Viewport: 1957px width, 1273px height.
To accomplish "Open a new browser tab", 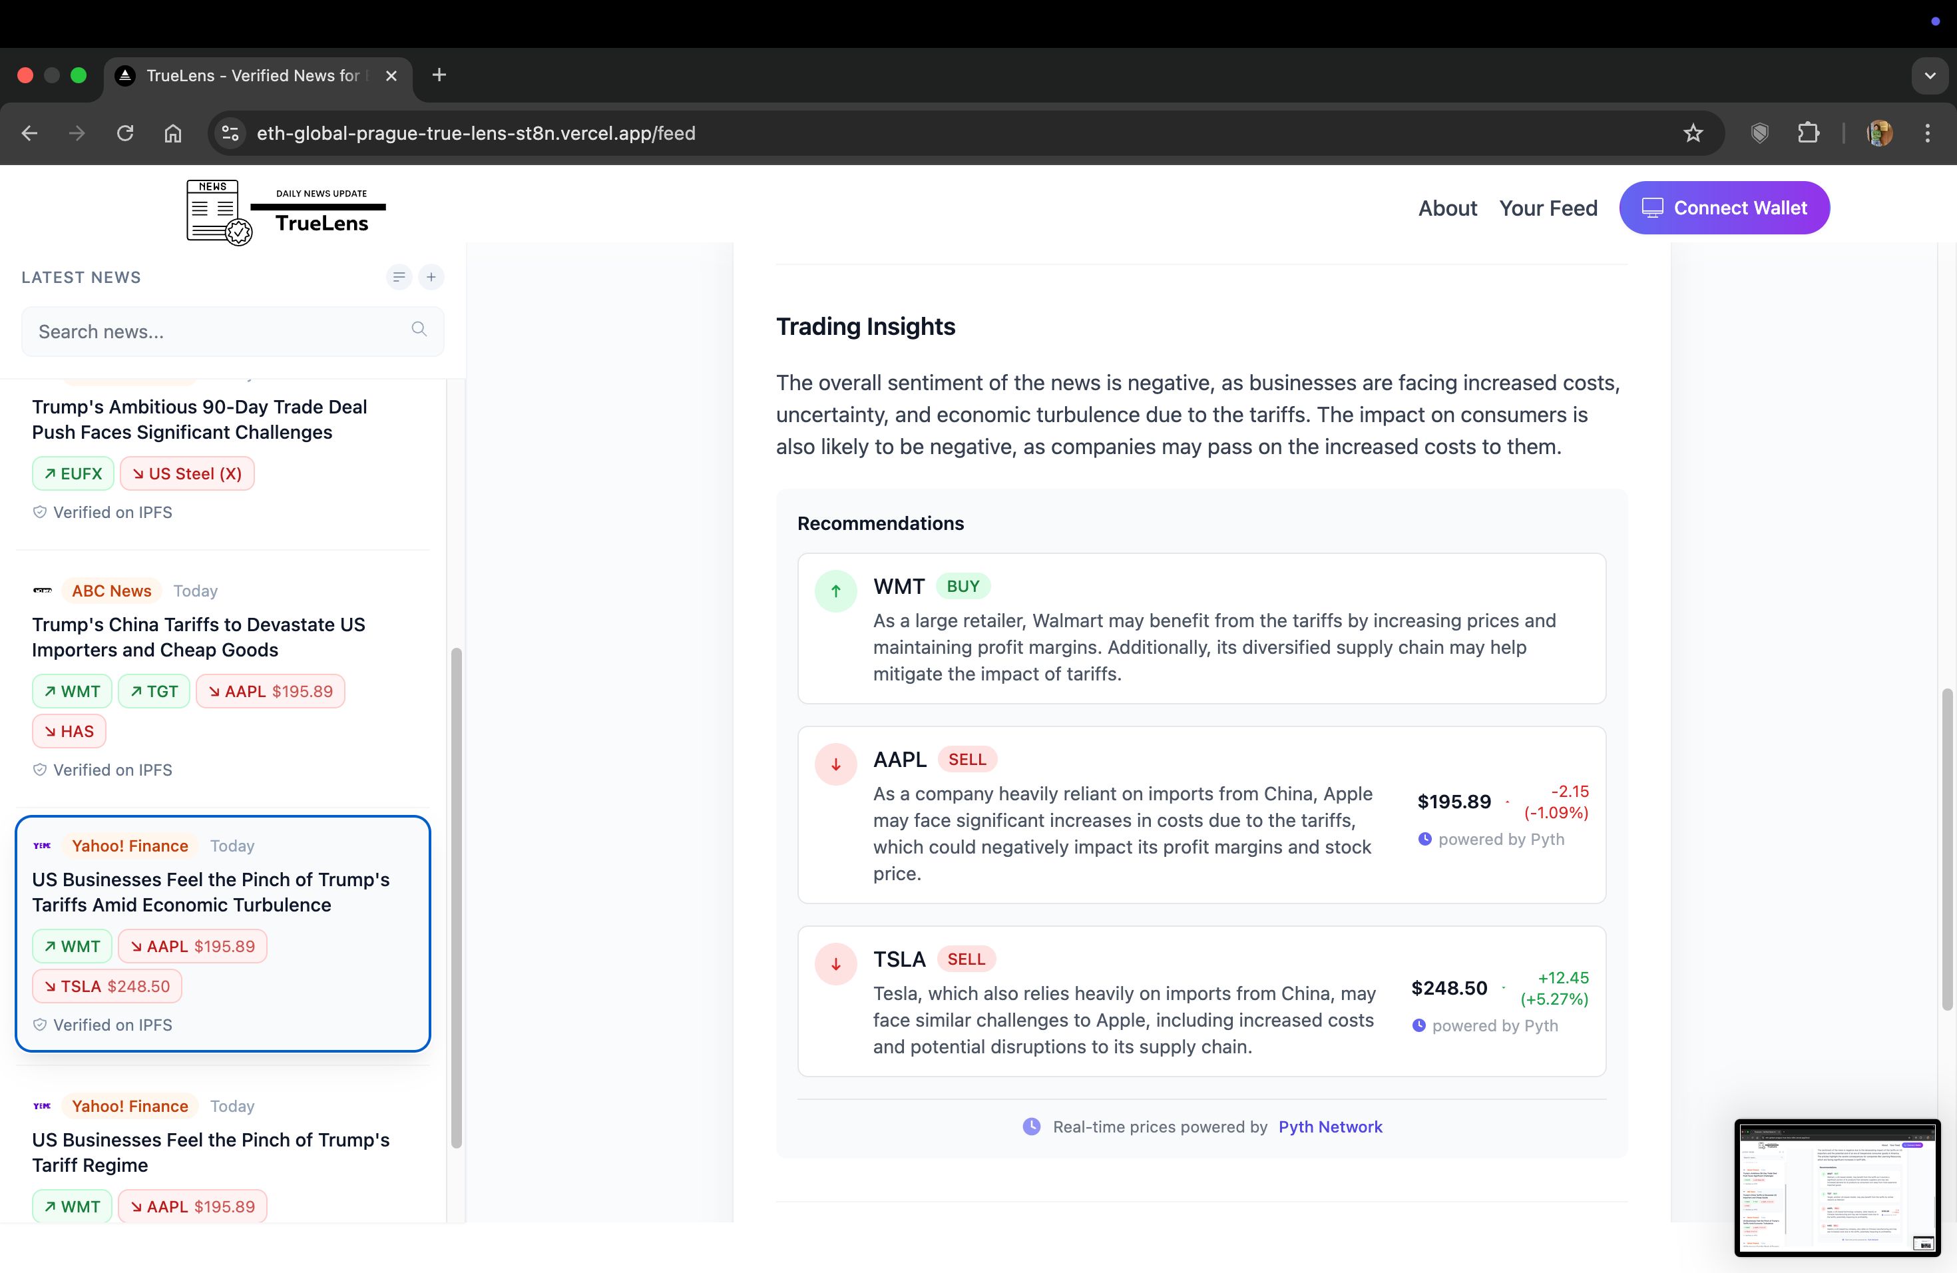I will 439,75.
